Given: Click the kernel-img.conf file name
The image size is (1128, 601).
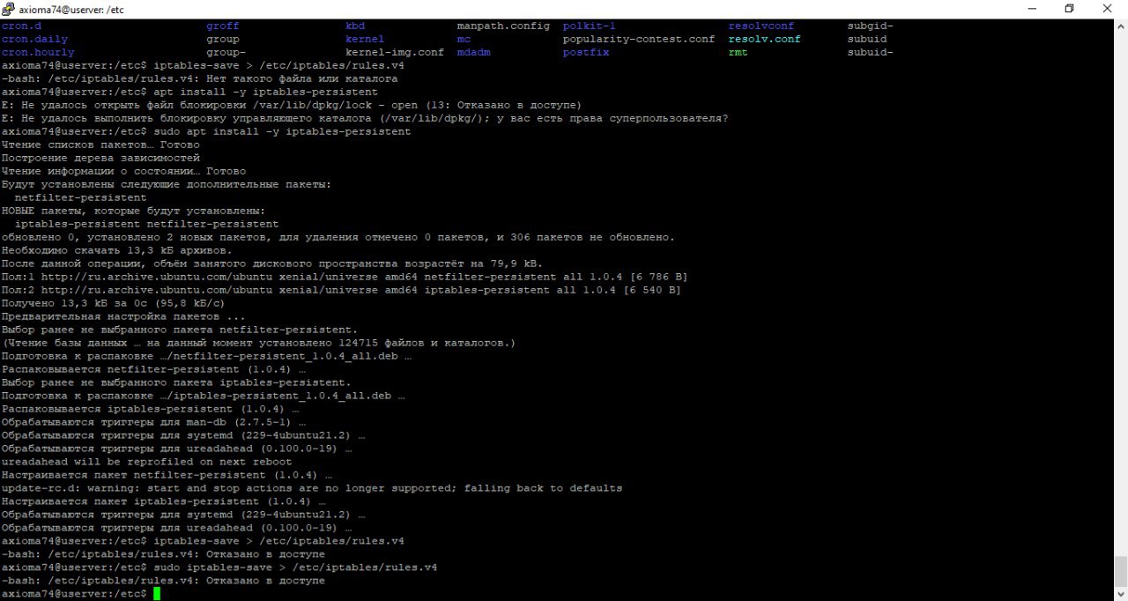Looking at the screenshot, I should click(395, 52).
